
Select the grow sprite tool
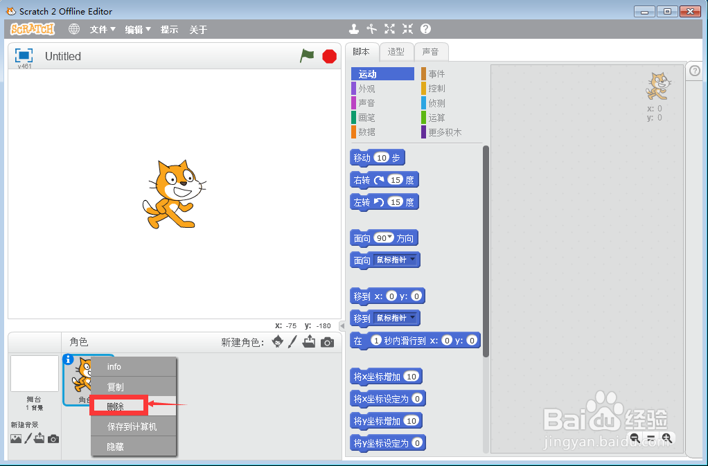tap(389, 28)
